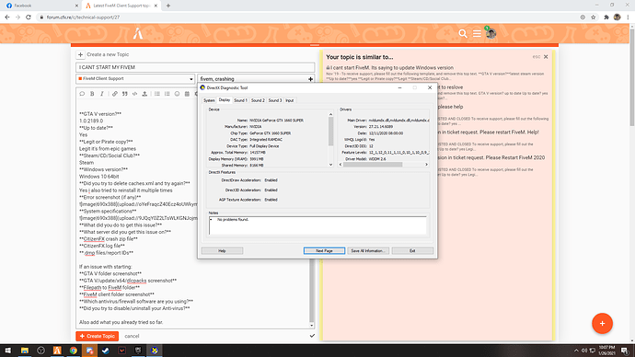Collapse composer with the checkmark icon
This screenshot has width=635, height=357.
(312, 336)
